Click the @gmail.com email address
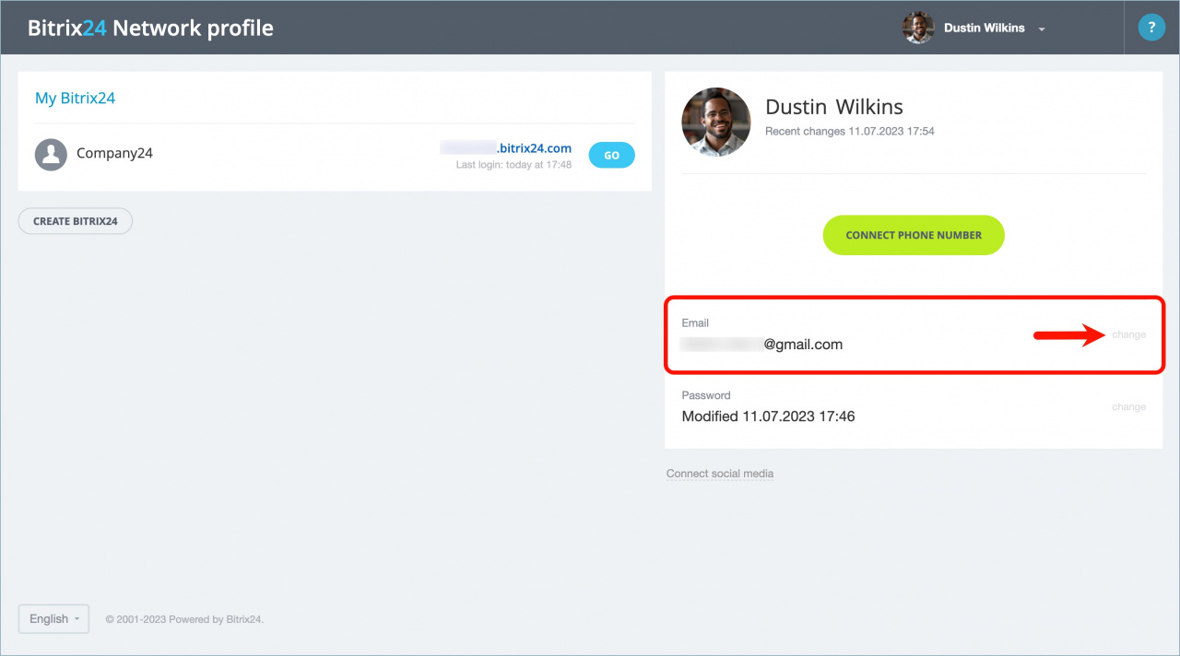 point(761,345)
